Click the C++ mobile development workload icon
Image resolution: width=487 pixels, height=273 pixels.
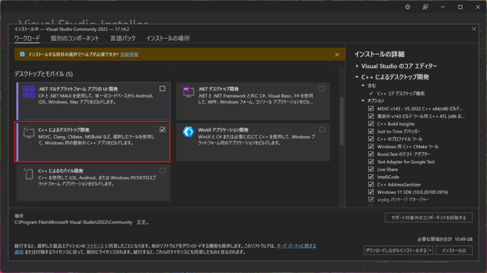pos(29,173)
